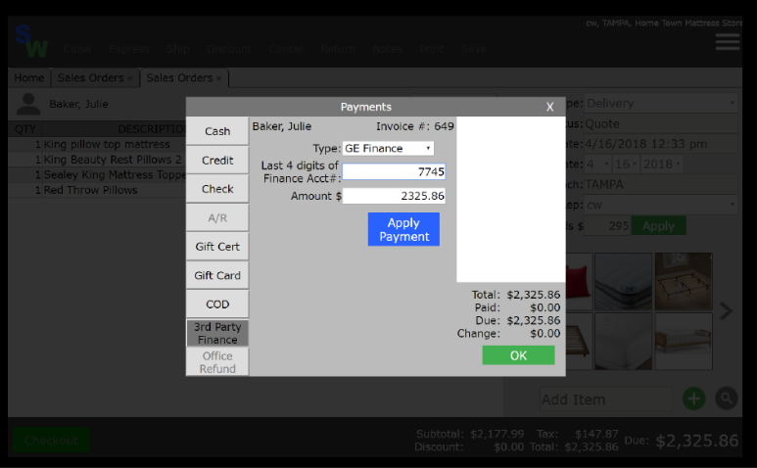Close the first Sales Orders tab
This screenshot has height=468, width=757.
pos(130,78)
